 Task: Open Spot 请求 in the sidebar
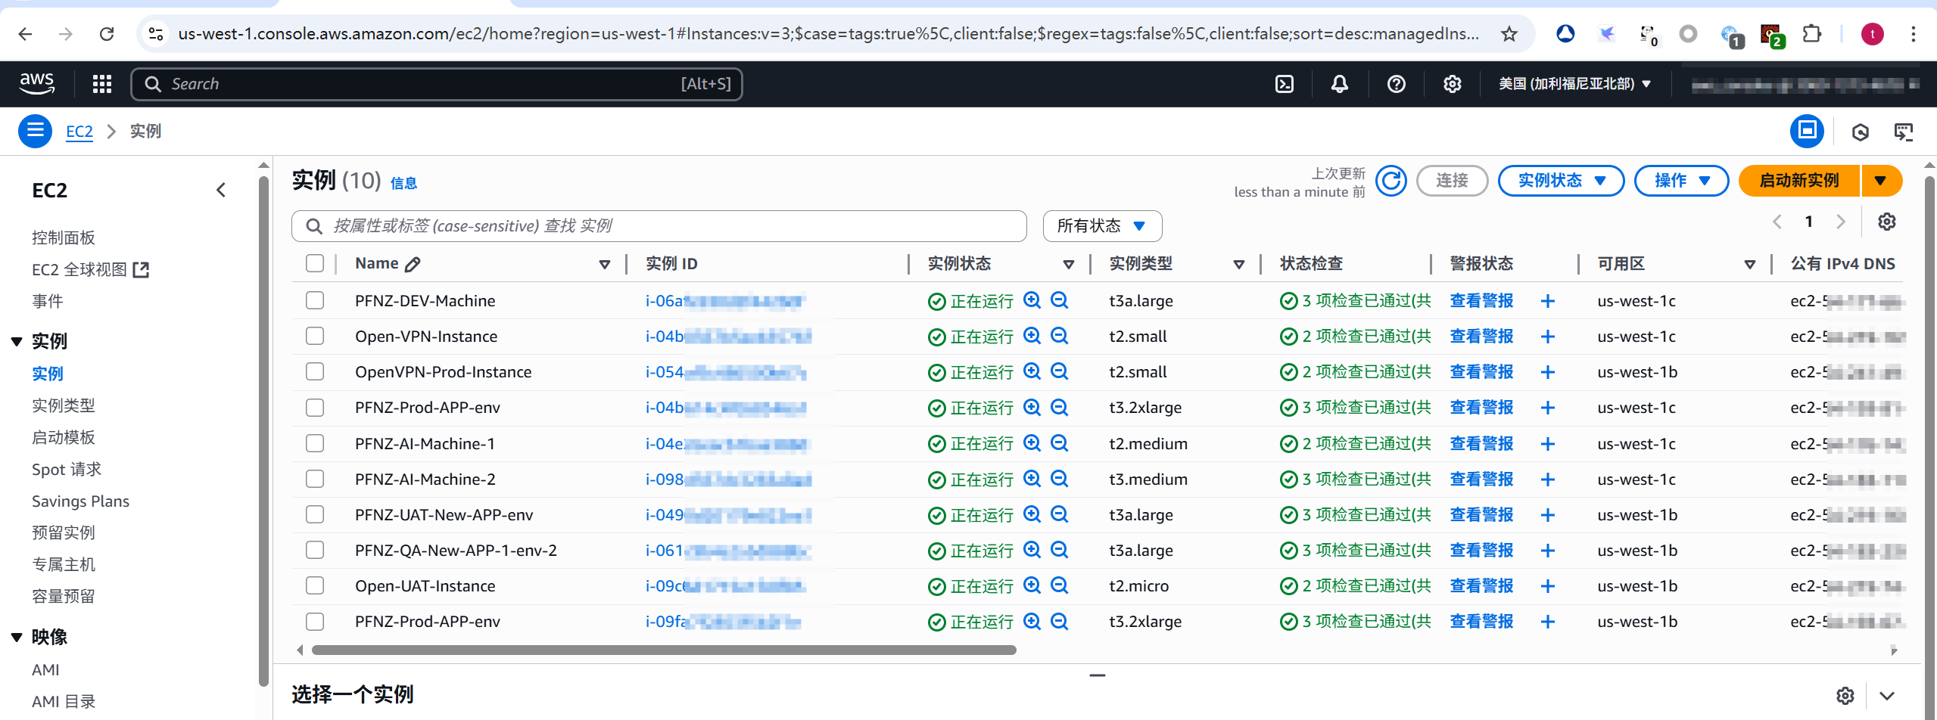(67, 469)
